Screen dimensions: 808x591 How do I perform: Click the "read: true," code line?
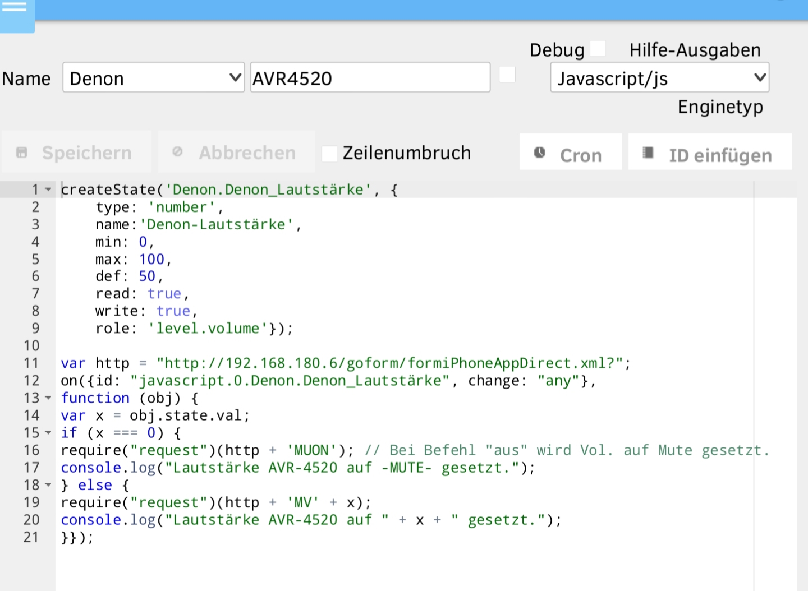click(142, 294)
